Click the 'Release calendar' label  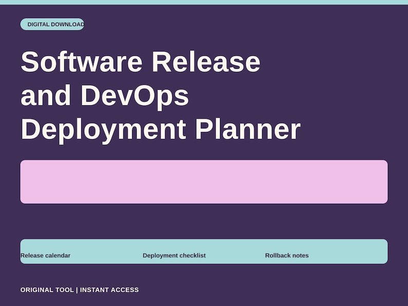(46, 256)
